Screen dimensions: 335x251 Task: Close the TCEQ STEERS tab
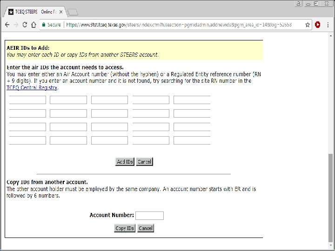pos(61,12)
